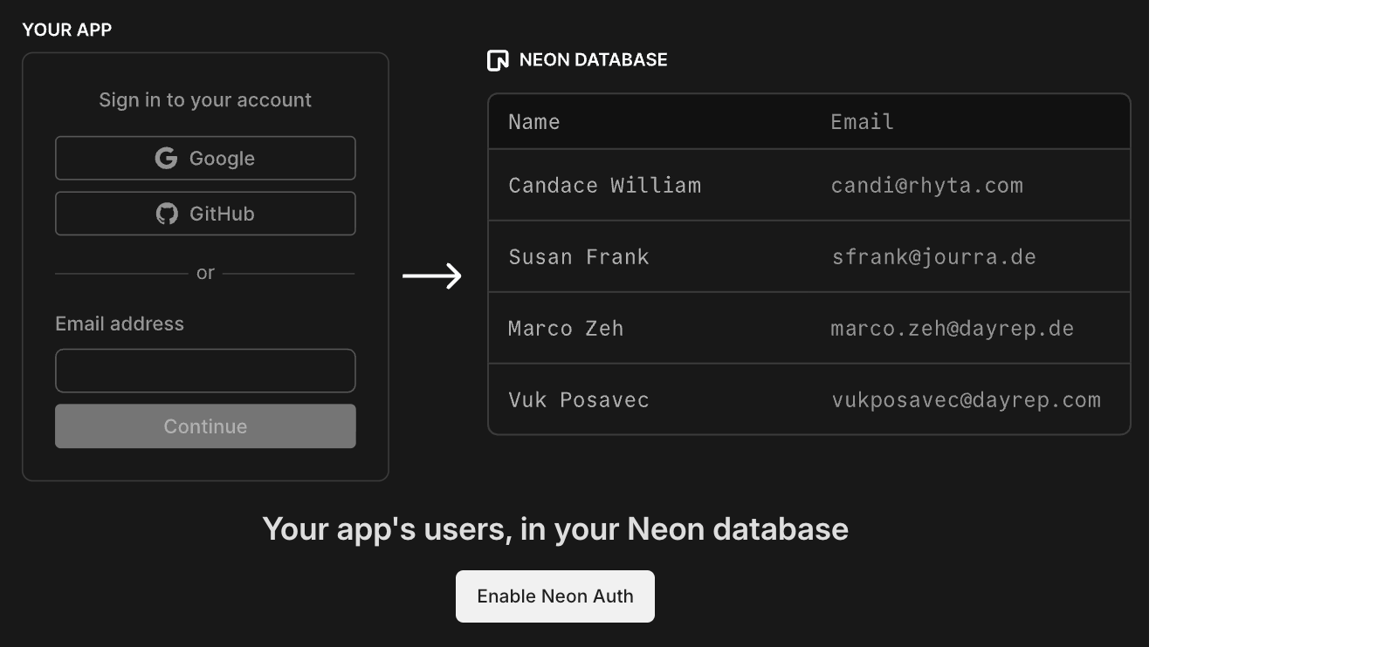Sign in with GitHub
Viewport: 1390px width, 647px height.
tap(205, 213)
